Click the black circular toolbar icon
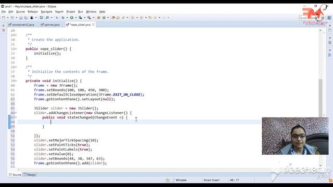This screenshot has width=333, height=187. tap(31, 18)
